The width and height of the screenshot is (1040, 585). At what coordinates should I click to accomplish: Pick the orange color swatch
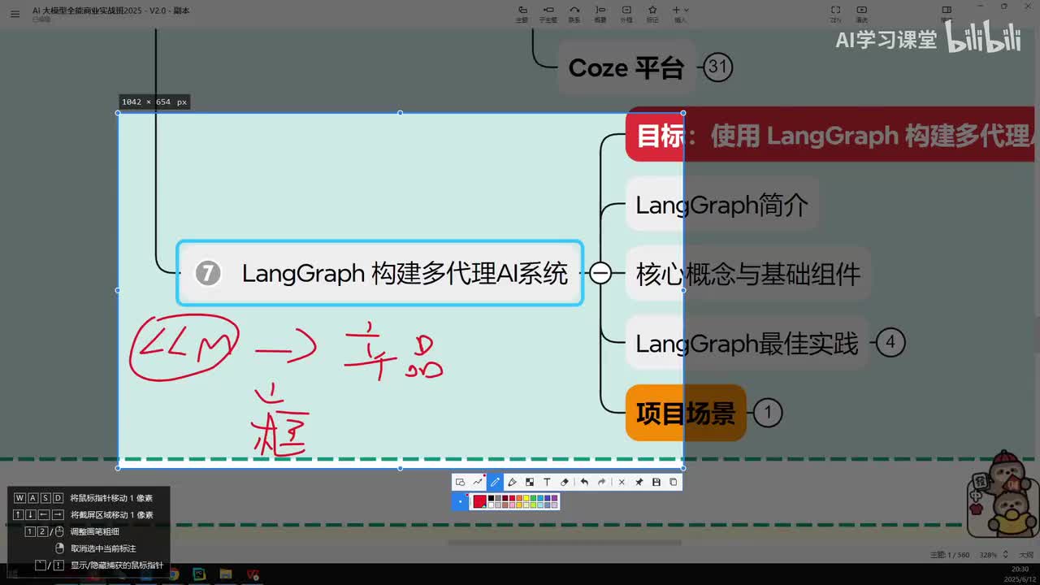(519, 498)
